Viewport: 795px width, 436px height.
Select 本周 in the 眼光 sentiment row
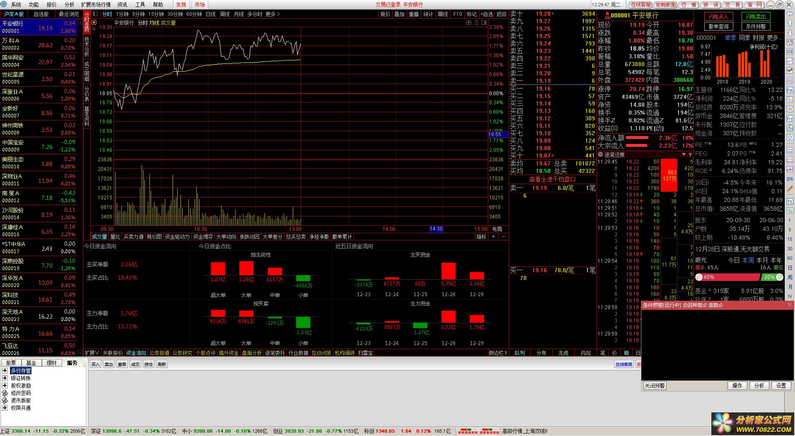click(x=748, y=260)
